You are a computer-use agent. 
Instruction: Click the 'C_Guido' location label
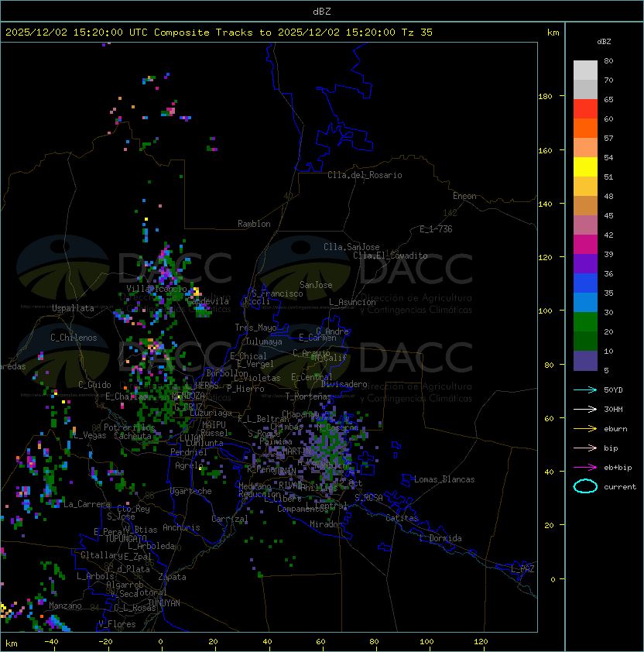coord(94,385)
